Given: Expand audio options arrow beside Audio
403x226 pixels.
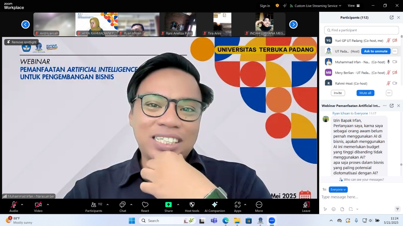Looking at the screenshot, I should (x=22, y=205).
